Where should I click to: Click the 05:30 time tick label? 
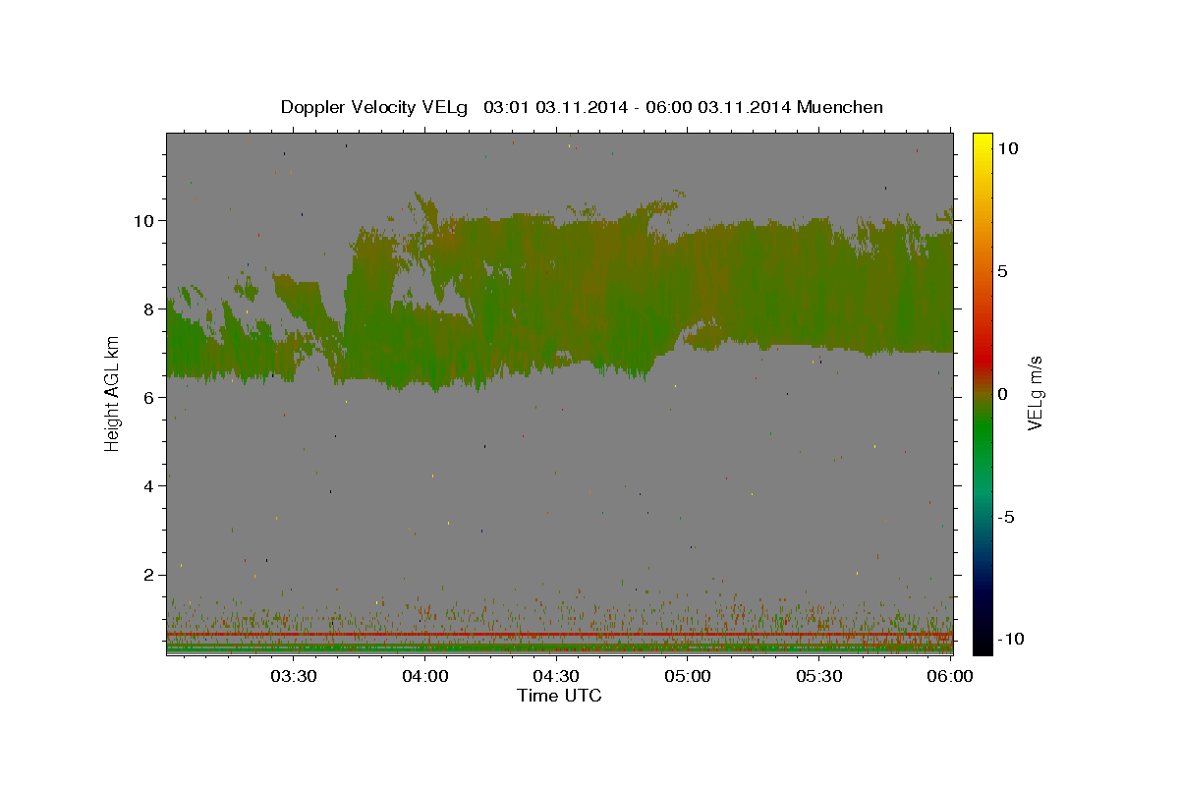(x=818, y=676)
